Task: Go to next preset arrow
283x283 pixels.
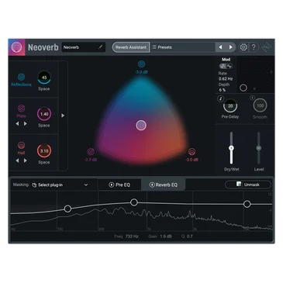Action: tap(230, 47)
